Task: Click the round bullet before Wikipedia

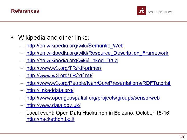Action: [12, 38]
